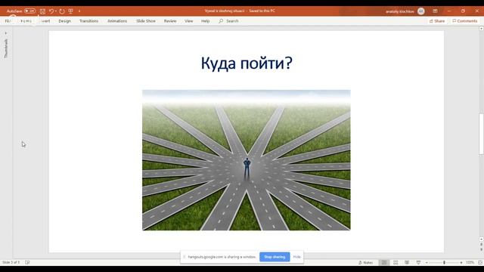Go to next slide double-arrow
Screen dimensions: 484x272
[481, 249]
